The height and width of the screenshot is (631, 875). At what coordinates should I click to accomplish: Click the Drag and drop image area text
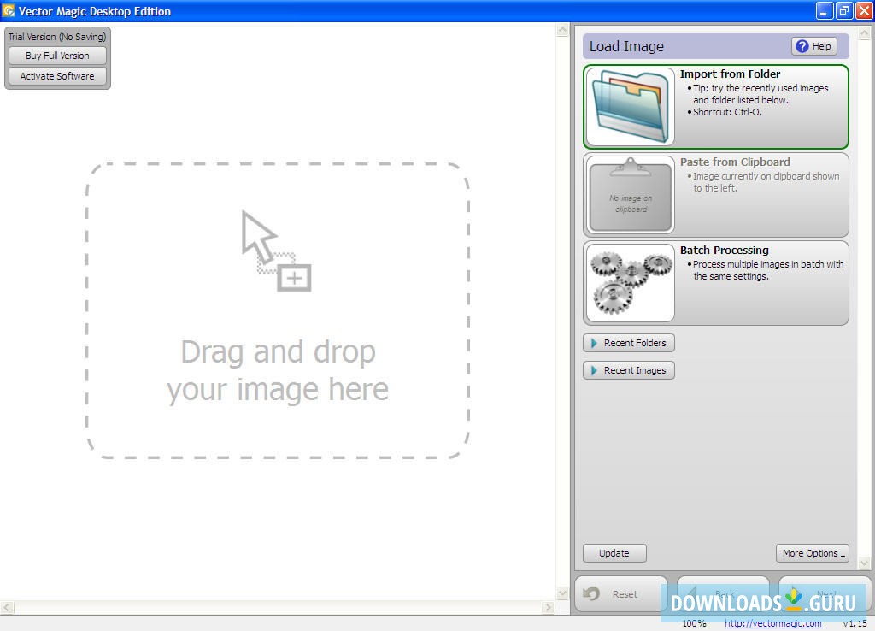pos(278,370)
